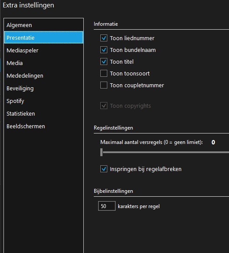Focus the karakters per regel input field
Screen dimensions: 229x253
(x=107, y=206)
